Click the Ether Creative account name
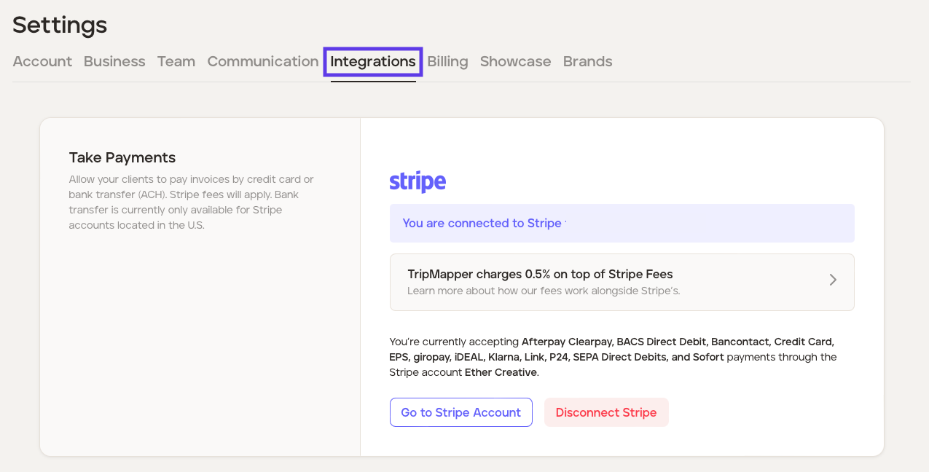929x472 pixels. (x=501, y=373)
